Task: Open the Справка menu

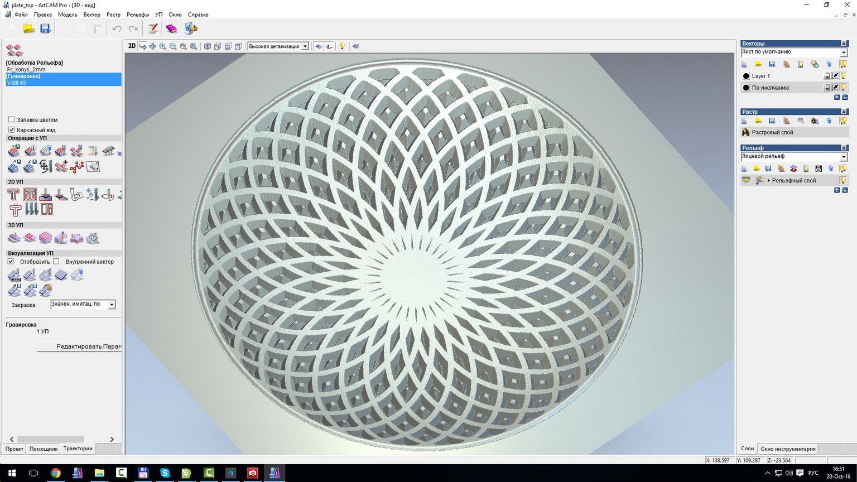Action: (198, 15)
